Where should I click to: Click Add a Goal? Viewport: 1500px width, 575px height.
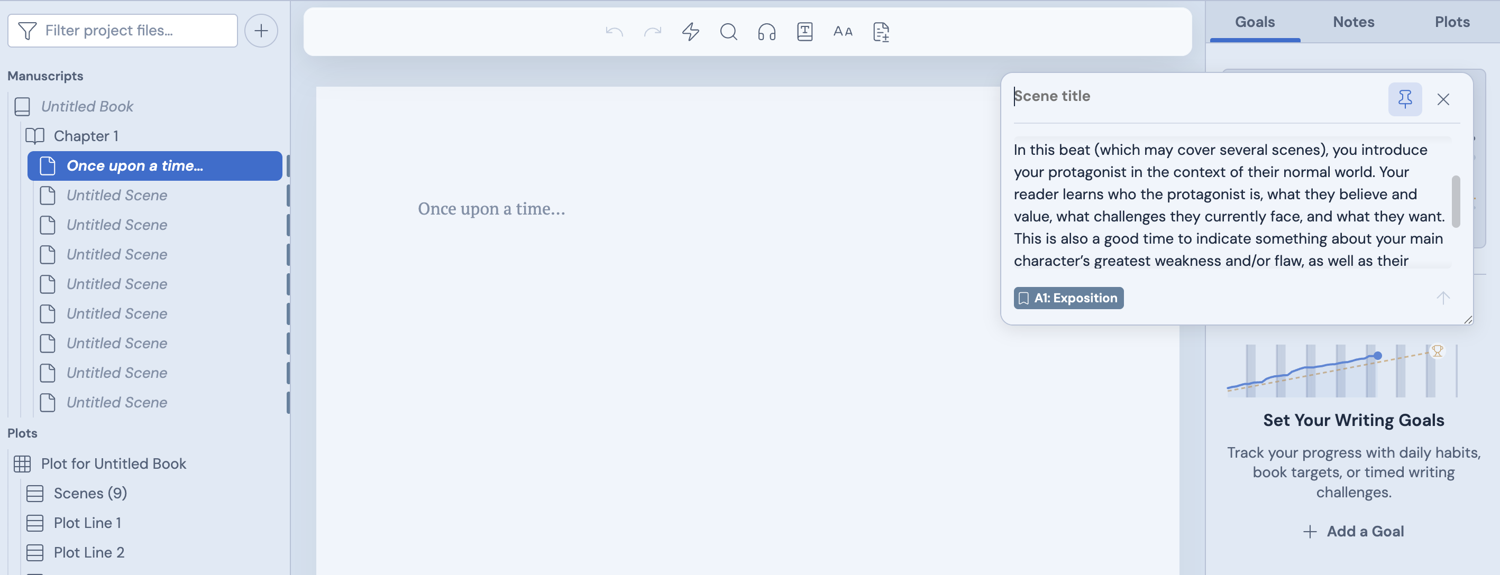point(1354,531)
